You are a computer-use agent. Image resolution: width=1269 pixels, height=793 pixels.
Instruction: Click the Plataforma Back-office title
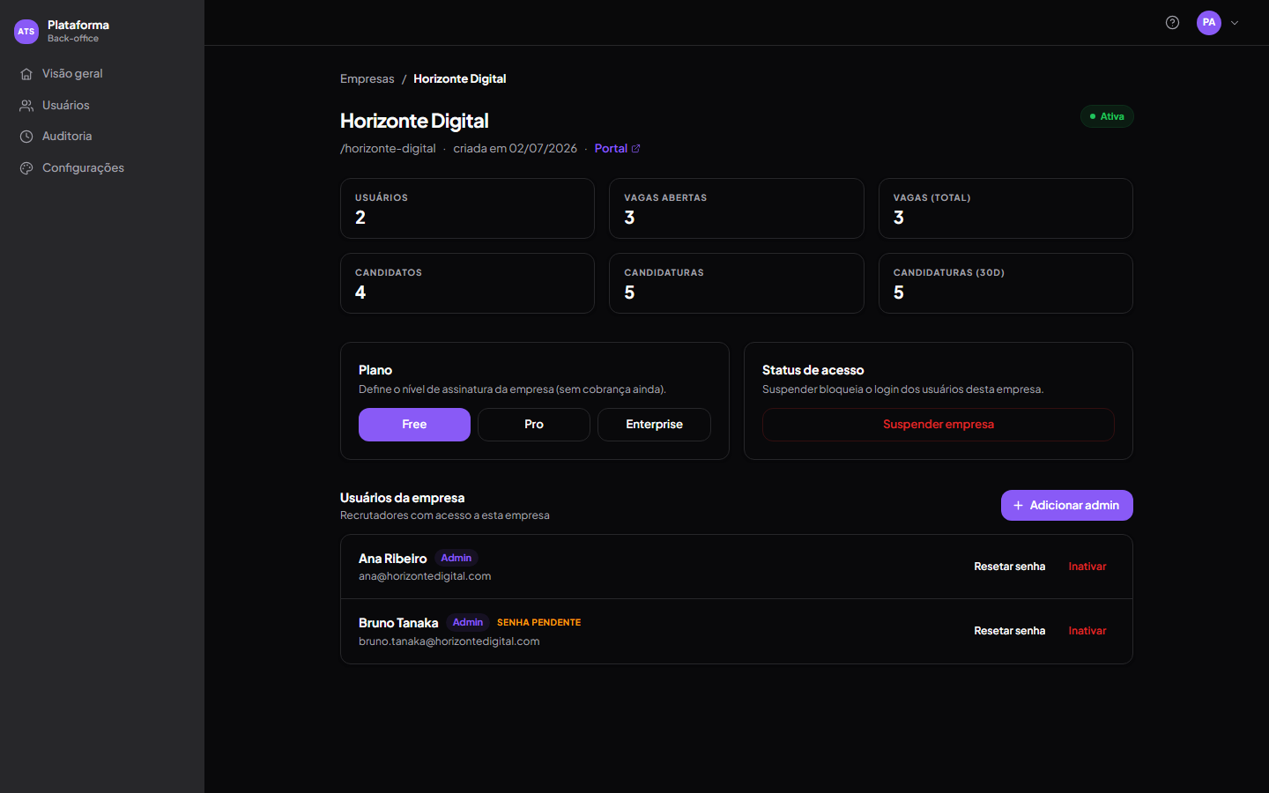point(78,31)
